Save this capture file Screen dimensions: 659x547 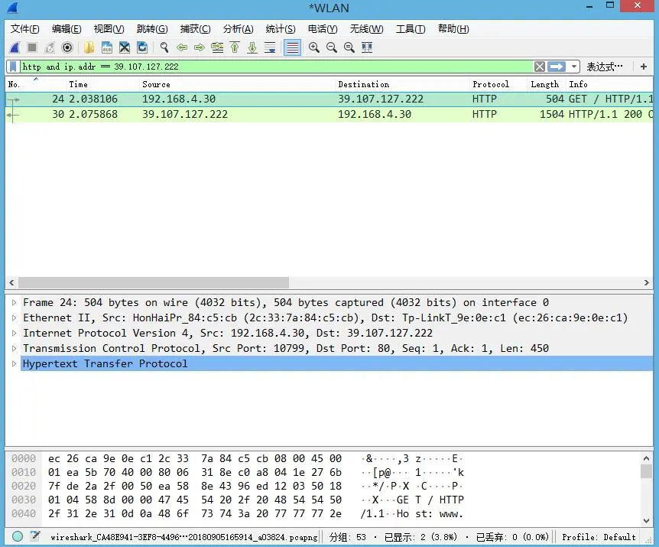(107, 47)
